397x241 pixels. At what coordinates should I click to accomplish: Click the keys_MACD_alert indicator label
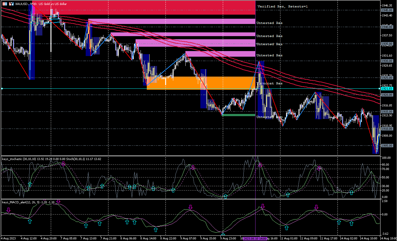[28, 202]
